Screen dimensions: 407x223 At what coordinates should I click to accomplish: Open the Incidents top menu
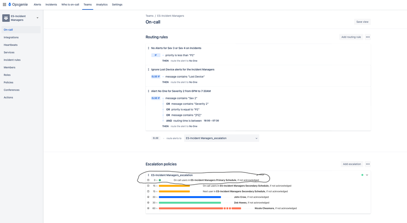(x=51, y=4)
